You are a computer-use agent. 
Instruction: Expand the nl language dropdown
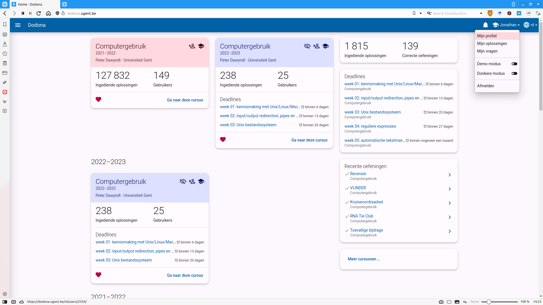click(530, 25)
